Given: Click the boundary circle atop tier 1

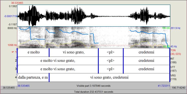Looking at the screenshot, I should [17, 49].
